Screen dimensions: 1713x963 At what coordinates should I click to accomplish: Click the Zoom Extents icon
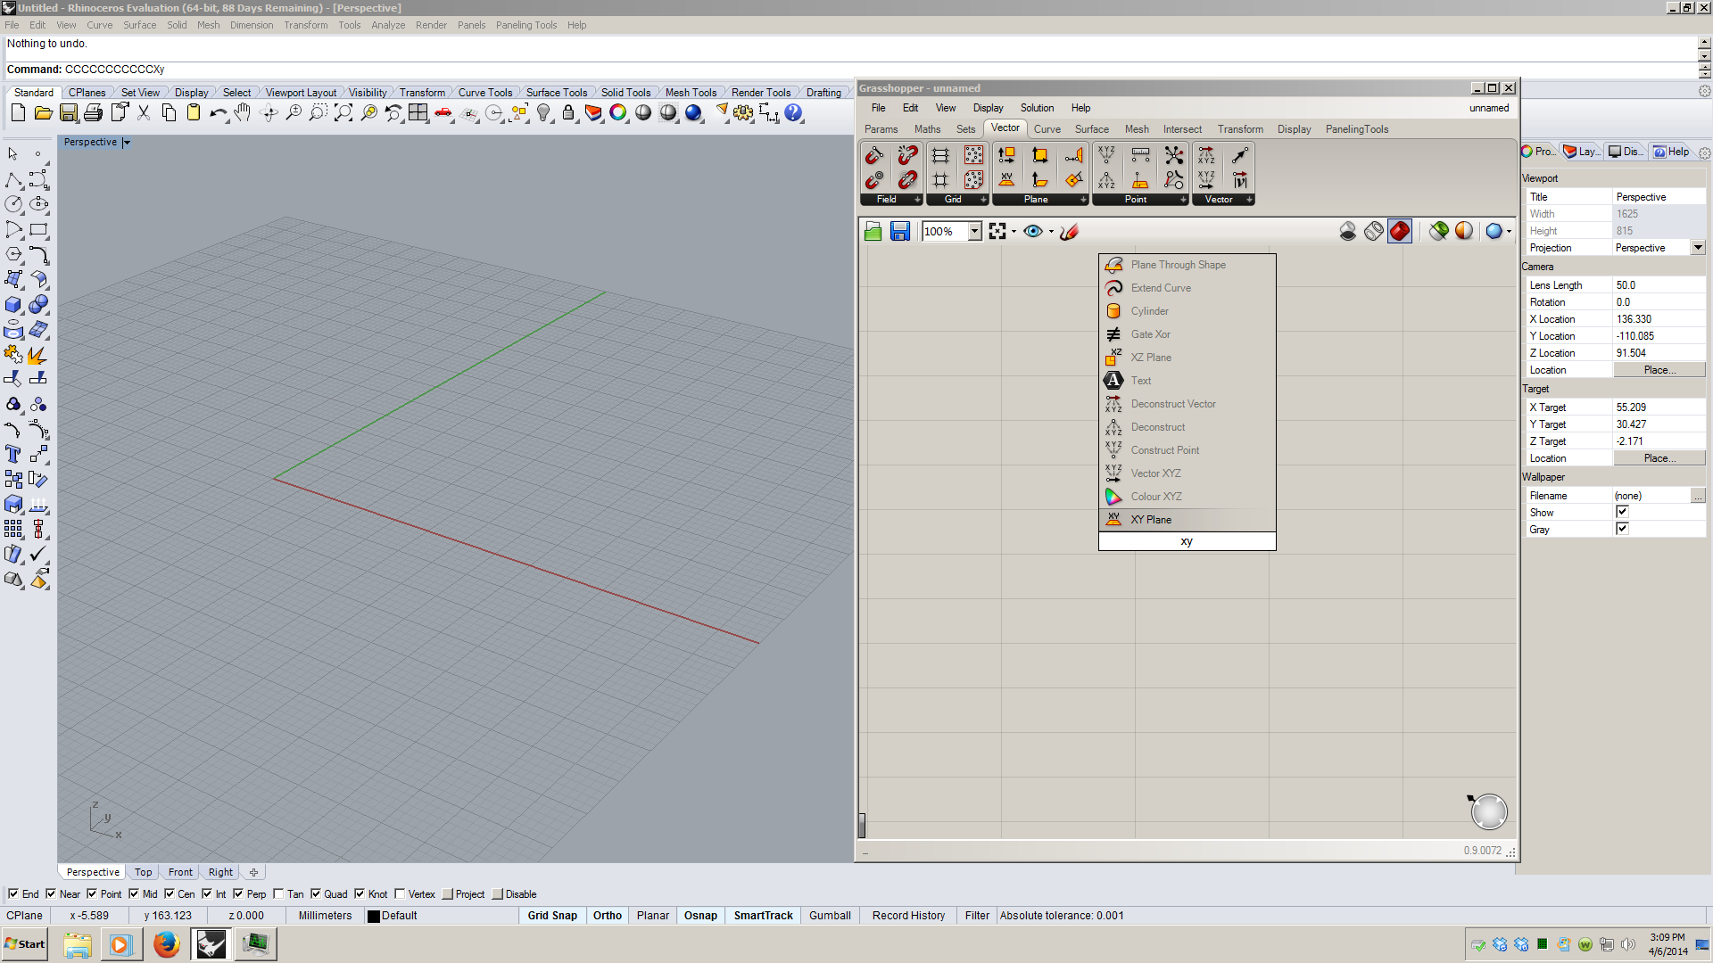click(343, 113)
